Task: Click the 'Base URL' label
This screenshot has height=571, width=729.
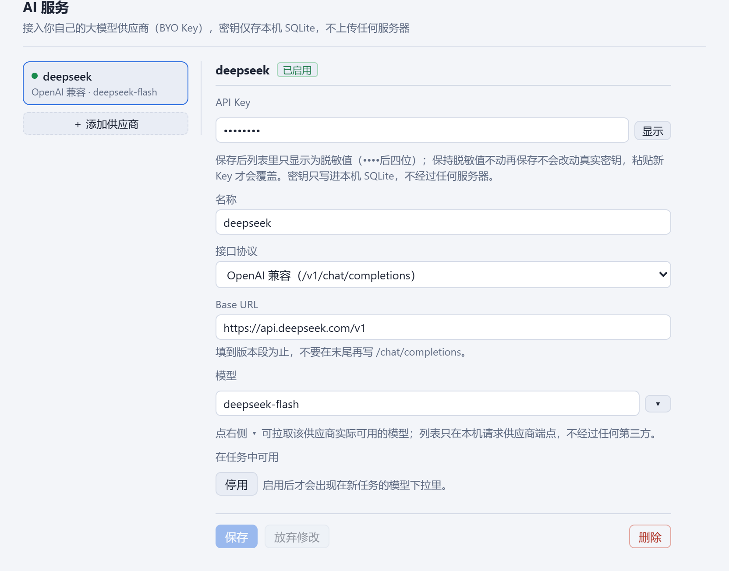Action: click(237, 305)
